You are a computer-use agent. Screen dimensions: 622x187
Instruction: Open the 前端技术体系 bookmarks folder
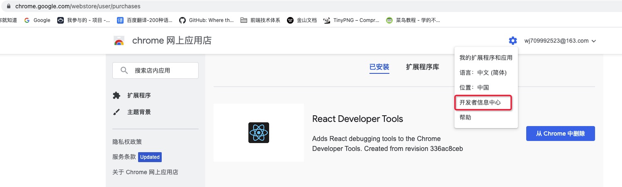point(260,20)
